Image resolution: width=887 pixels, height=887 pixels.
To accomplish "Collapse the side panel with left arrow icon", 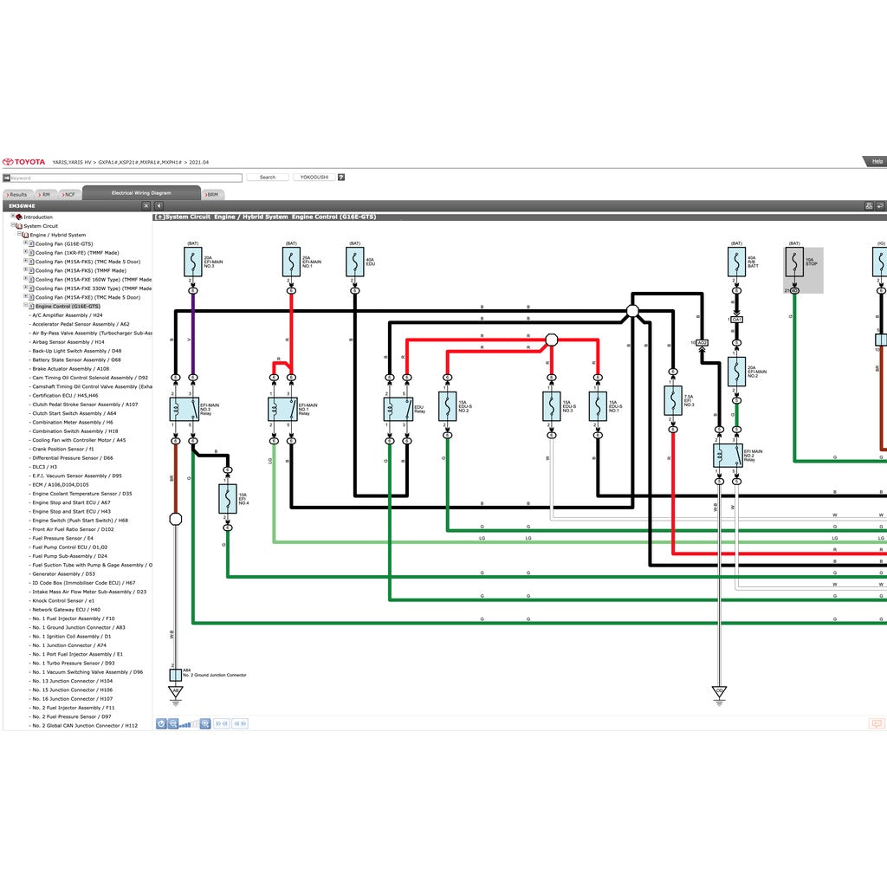I will [159, 206].
